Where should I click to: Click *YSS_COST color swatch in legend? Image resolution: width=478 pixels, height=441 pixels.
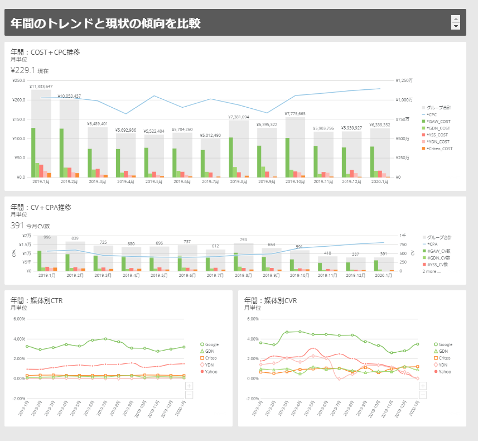pyautogui.click(x=424, y=135)
